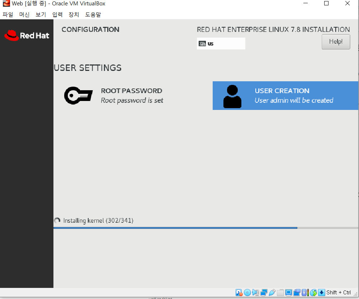This screenshot has height=299, width=359.
Task: Click the mouse integration status icon
Action: [313, 292]
